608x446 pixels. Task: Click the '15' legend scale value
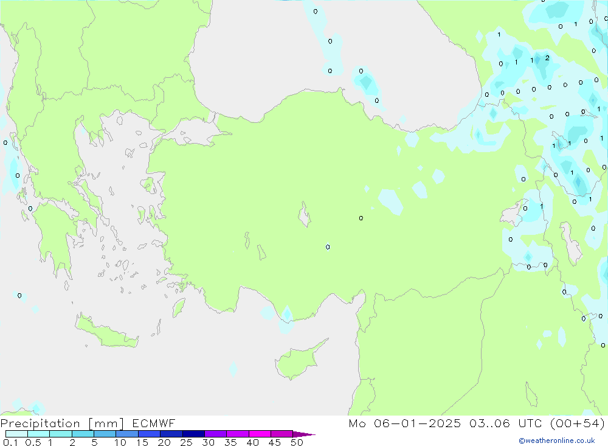(x=142, y=442)
